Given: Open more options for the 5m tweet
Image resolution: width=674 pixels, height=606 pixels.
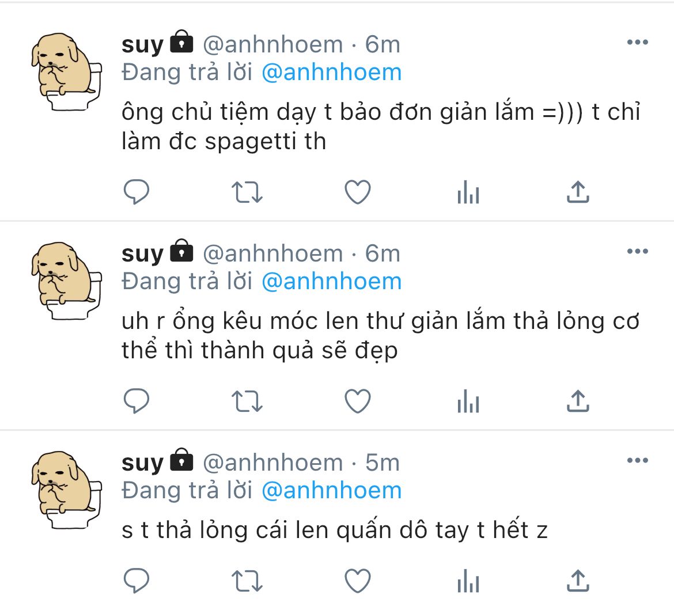Looking at the screenshot, I should (x=638, y=460).
